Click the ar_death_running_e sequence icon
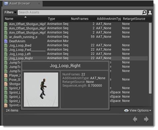The image size is (158, 130). click(x=6, y=37)
